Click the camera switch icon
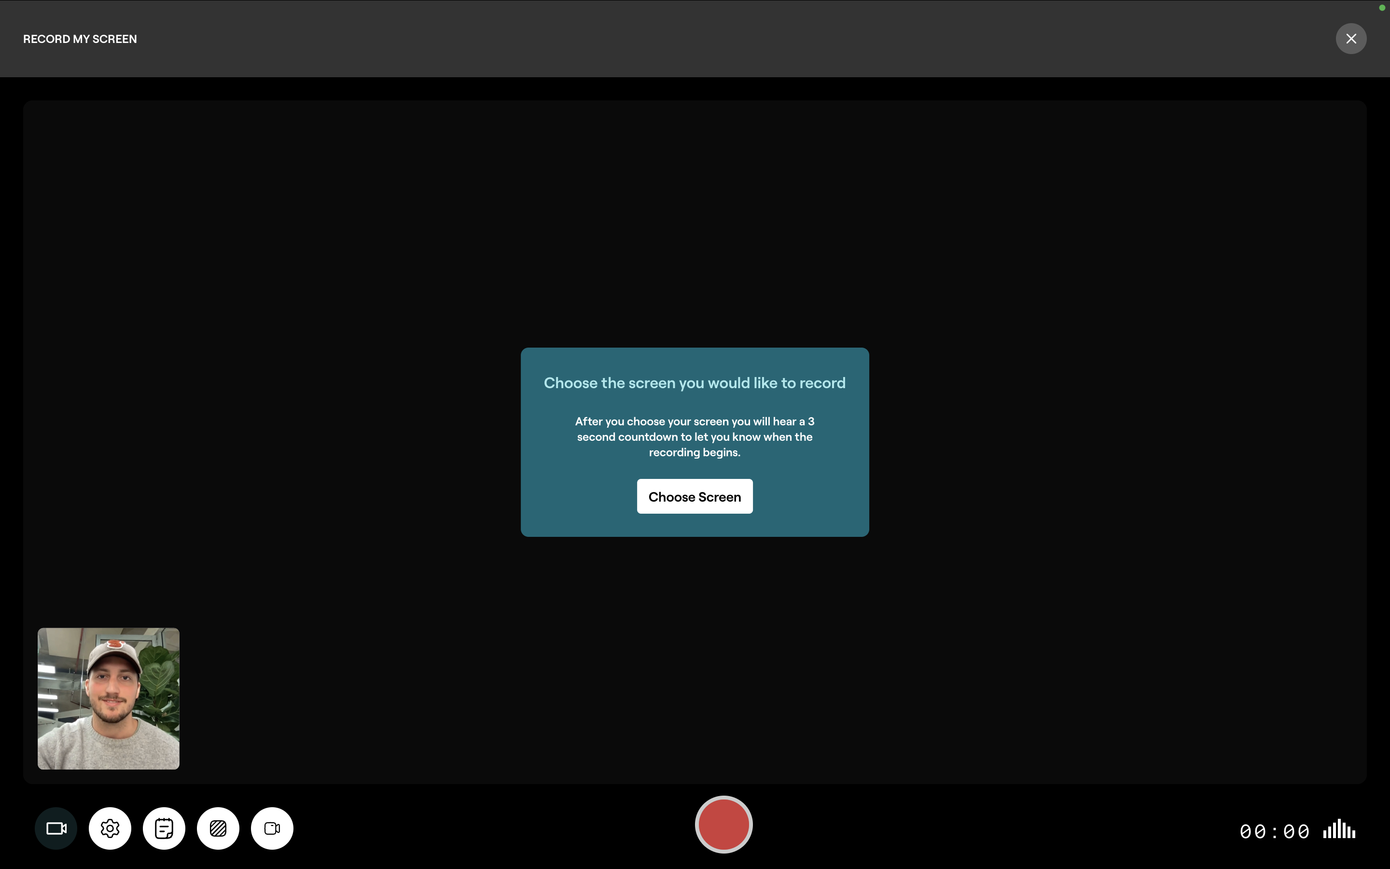The width and height of the screenshot is (1390, 869). (x=272, y=828)
